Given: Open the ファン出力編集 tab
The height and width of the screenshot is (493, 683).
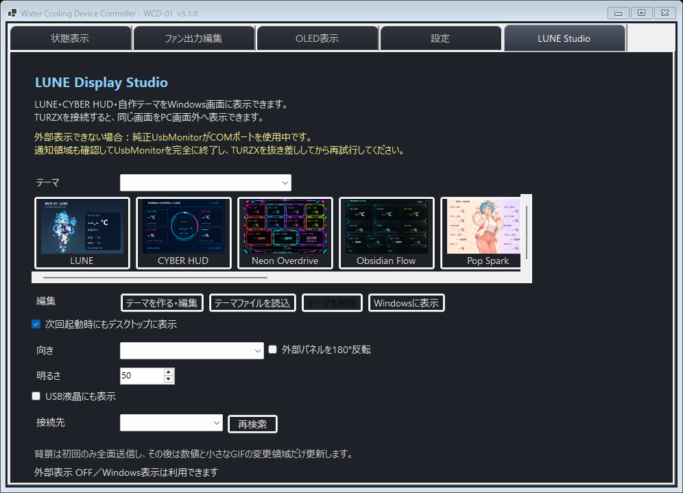Looking at the screenshot, I should 194,38.
